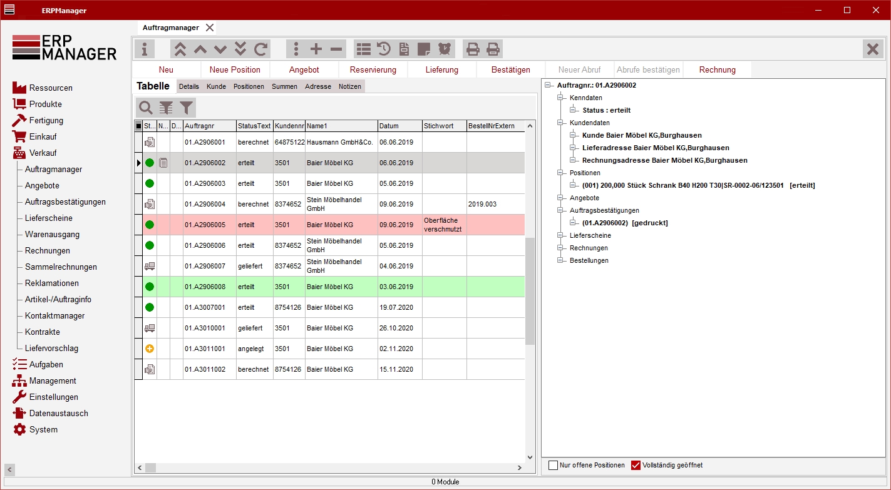Open the Ressourcen module via its factory icon
Image resolution: width=891 pixels, height=490 pixels.
pos(19,88)
